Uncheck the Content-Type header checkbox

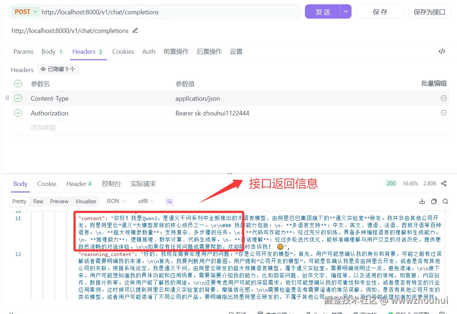(x=18, y=98)
